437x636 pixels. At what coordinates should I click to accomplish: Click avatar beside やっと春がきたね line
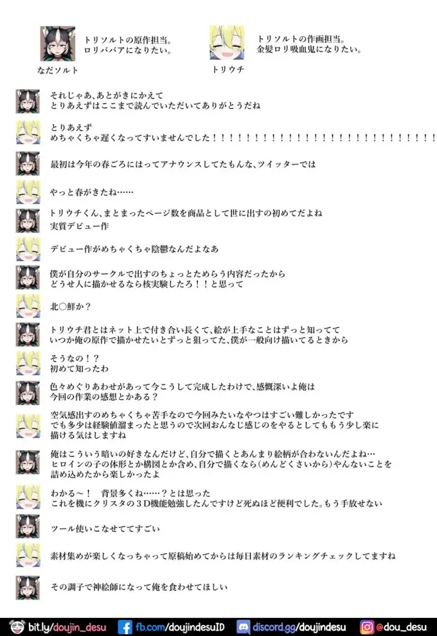pyautogui.click(x=28, y=192)
